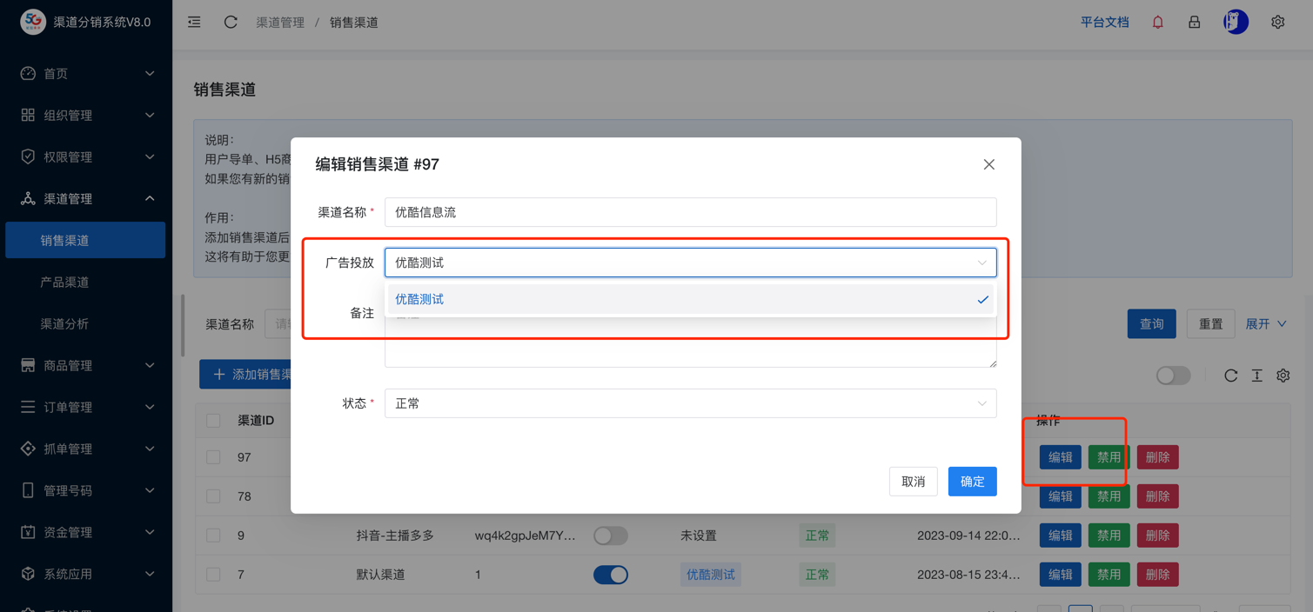1313x612 pixels.
Task: Toggle the switch for channel 7 row
Action: click(x=610, y=575)
